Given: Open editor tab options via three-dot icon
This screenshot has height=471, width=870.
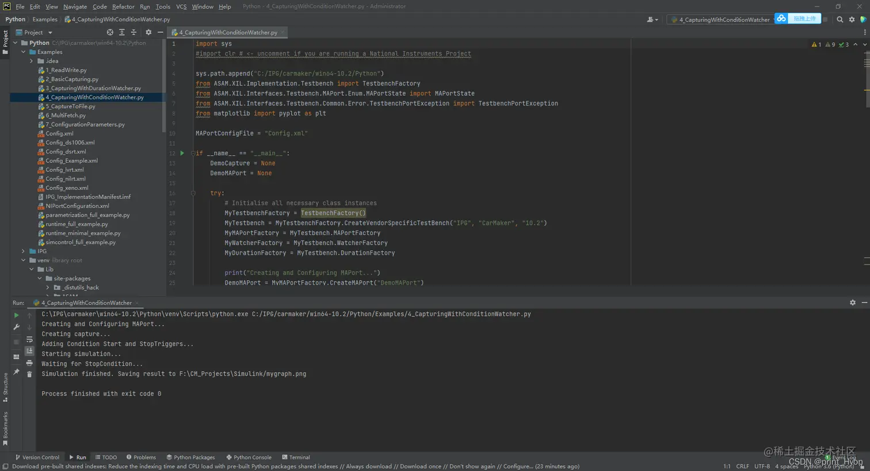Looking at the screenshot, I should click(865, 32).
